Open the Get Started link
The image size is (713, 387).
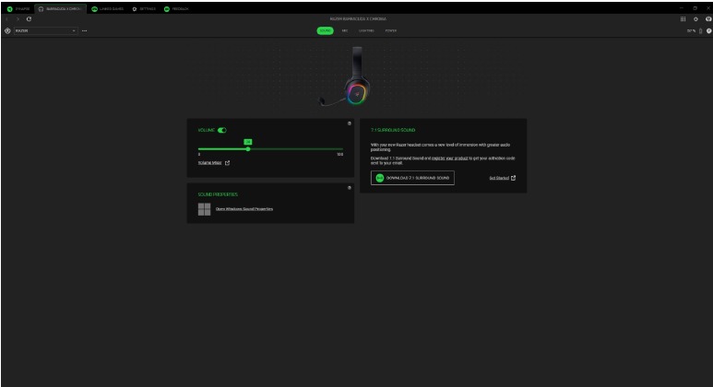pyautogui.click(x=499, y=178)
